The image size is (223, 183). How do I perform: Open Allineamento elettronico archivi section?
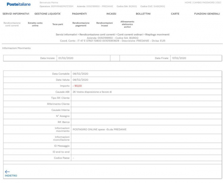point(127,24)
